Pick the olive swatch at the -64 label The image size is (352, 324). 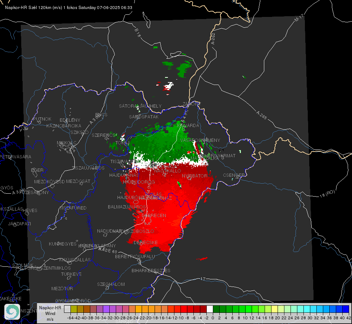74,309
